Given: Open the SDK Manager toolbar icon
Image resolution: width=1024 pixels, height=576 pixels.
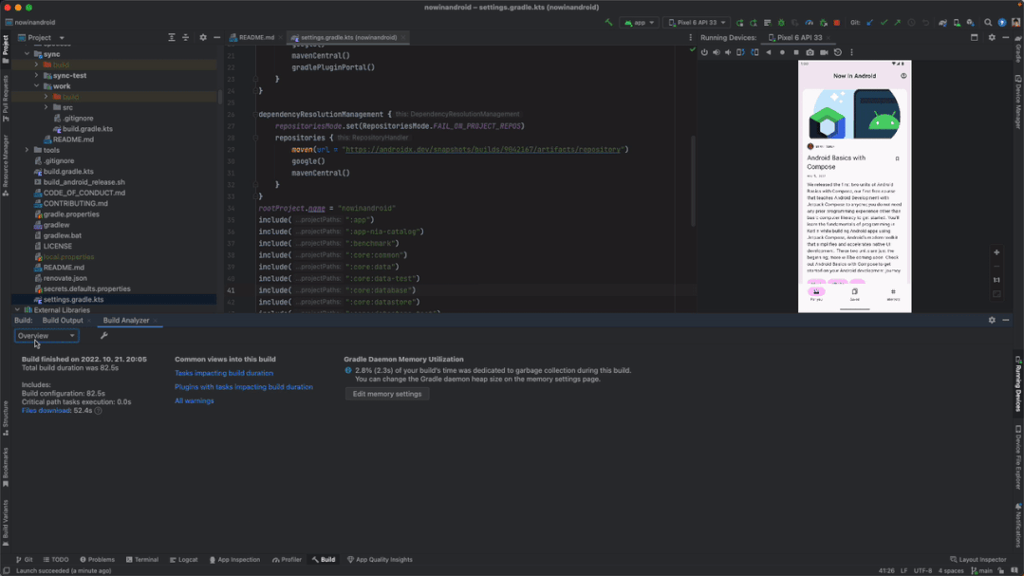Looking at the screenshot, I should click(971, 22).
